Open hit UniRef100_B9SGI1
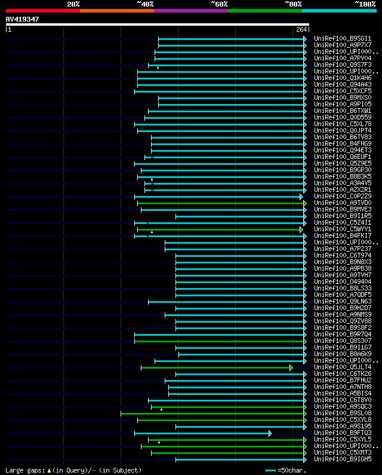 tap(343, 38)
